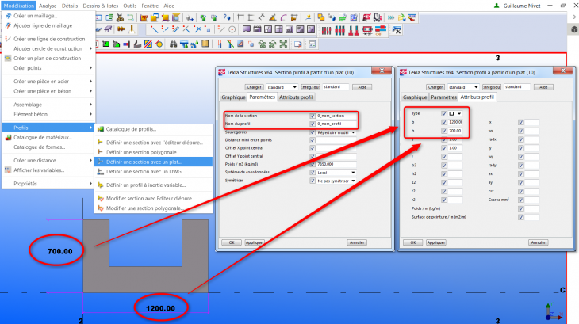Click the 'Créer un maillage' menu icon
Image resolution: width=579 pixels, height=324 pixels.
(x=7, y=16)
